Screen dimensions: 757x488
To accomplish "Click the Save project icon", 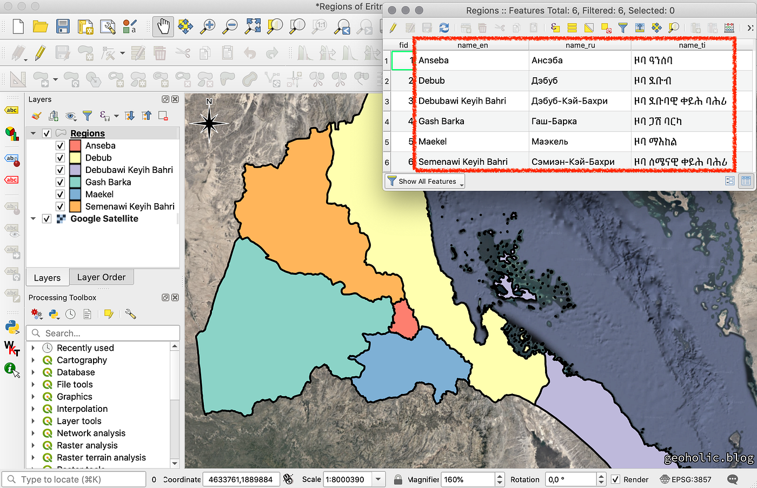I will [x=62, y=26].
